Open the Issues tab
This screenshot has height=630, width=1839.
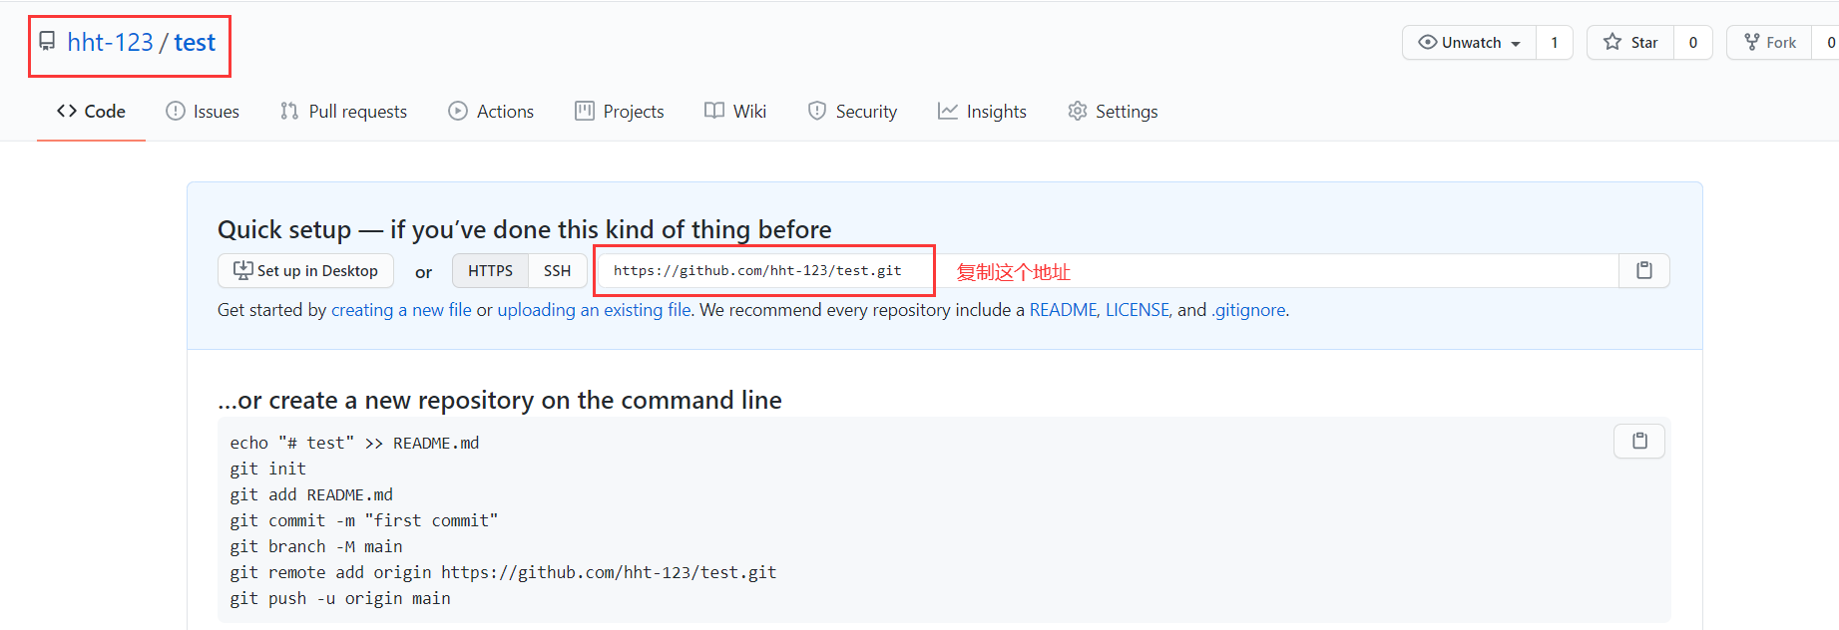(x=203, y=112)
